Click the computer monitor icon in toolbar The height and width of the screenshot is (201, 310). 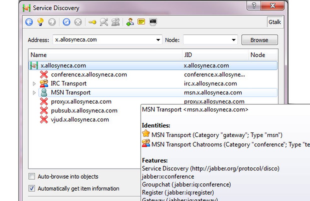click(153, 22)
